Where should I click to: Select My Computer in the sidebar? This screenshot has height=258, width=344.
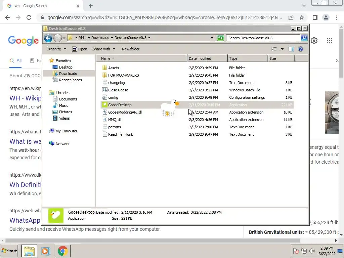(x=66, y=131)
